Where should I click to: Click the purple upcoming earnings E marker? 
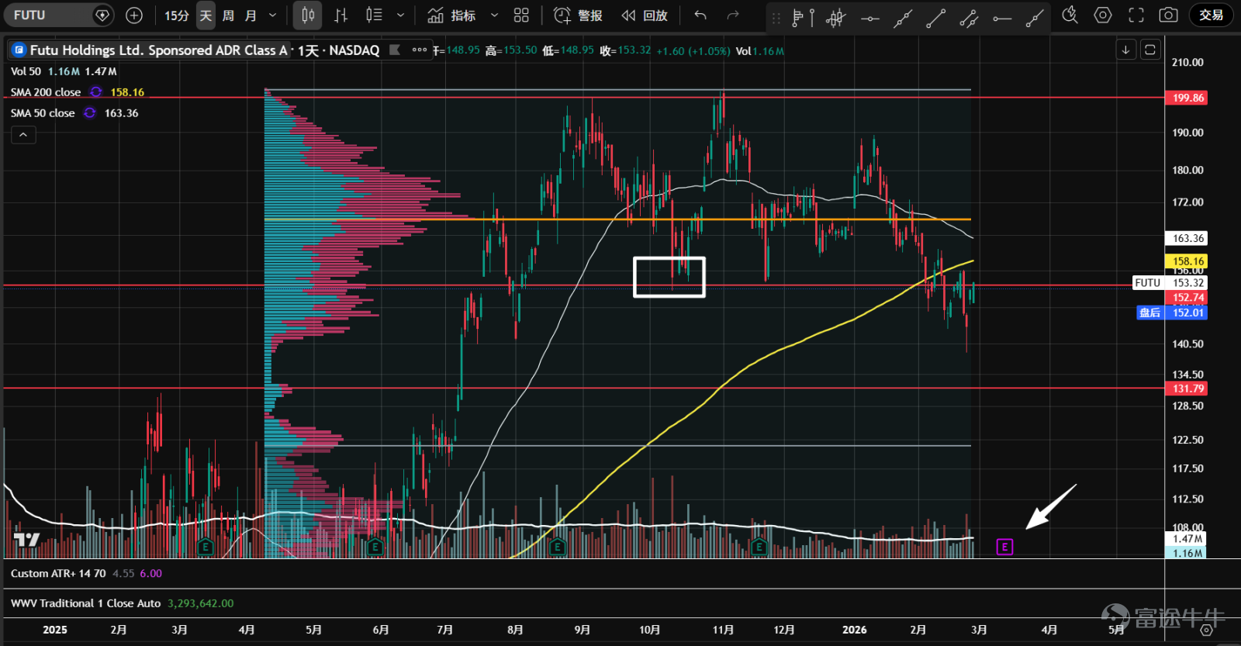[1004, 547]
